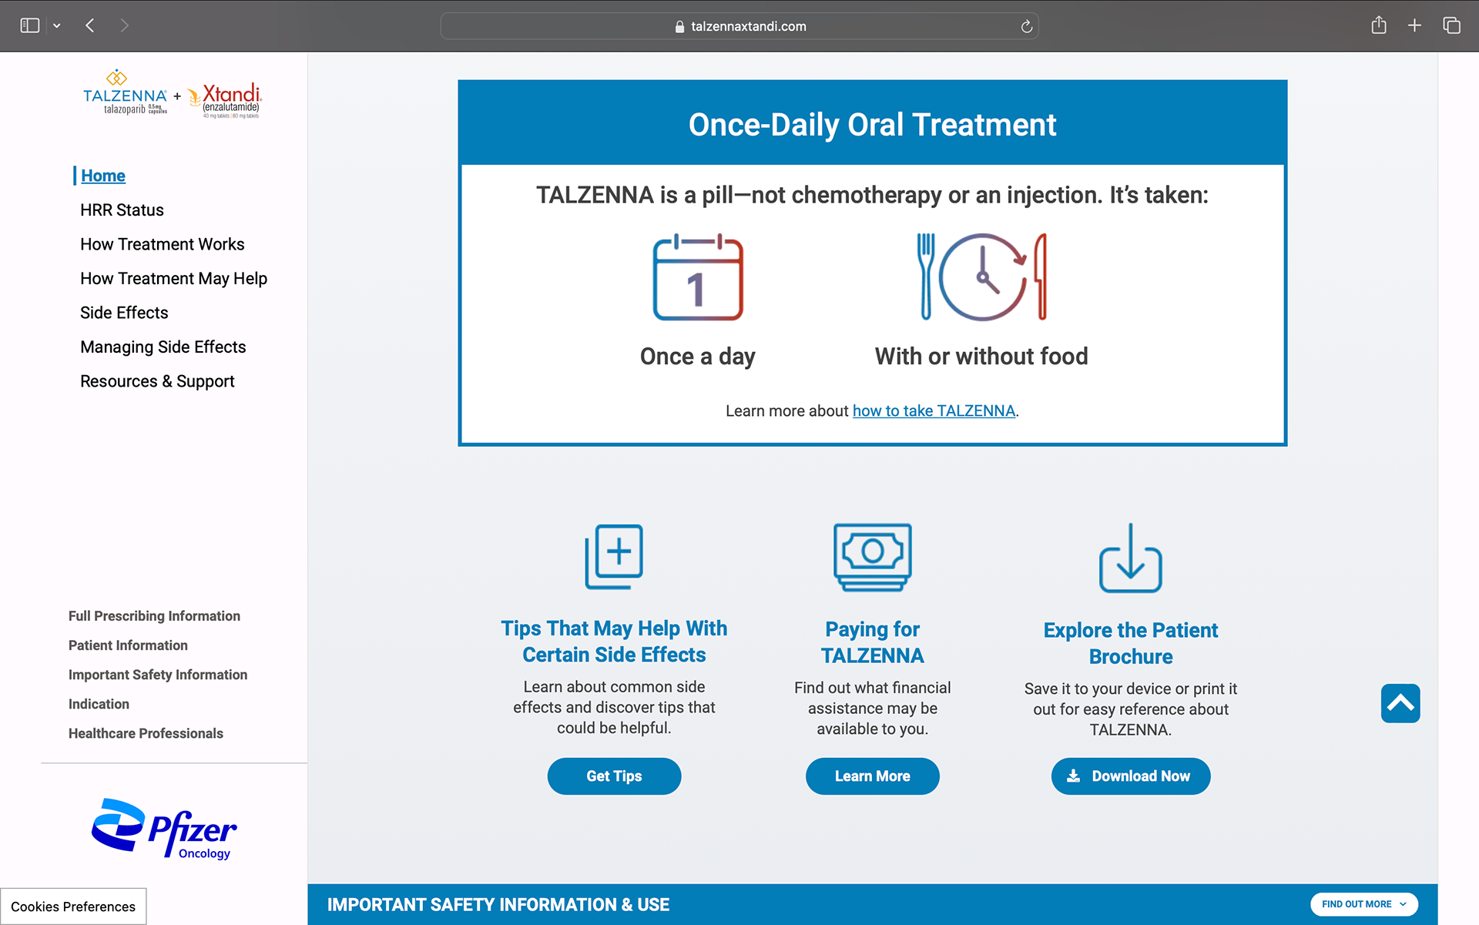The image size is (1479, 925).
Task: Open Full Prescribing Information
Action: (154, 616)
